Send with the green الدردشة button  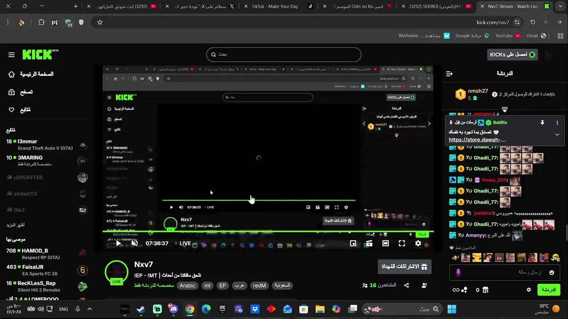point(549,290)
